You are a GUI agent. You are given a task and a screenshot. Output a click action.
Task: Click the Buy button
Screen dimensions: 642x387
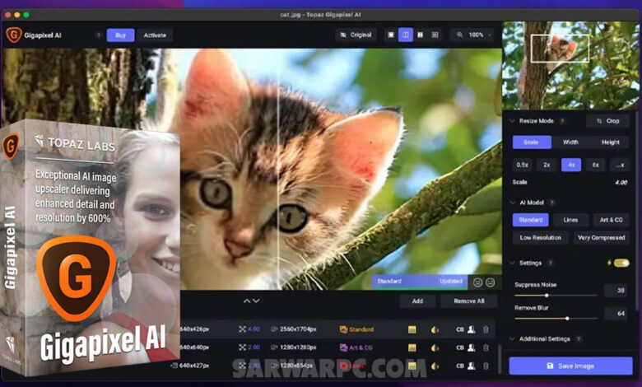(120, 35)
